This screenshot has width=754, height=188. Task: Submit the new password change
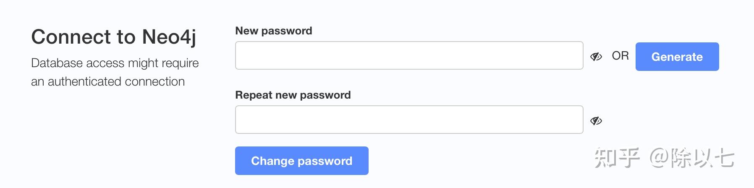click(x=301, y=161)
